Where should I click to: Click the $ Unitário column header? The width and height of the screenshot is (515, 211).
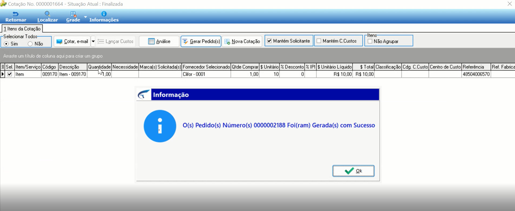[269, 67]
